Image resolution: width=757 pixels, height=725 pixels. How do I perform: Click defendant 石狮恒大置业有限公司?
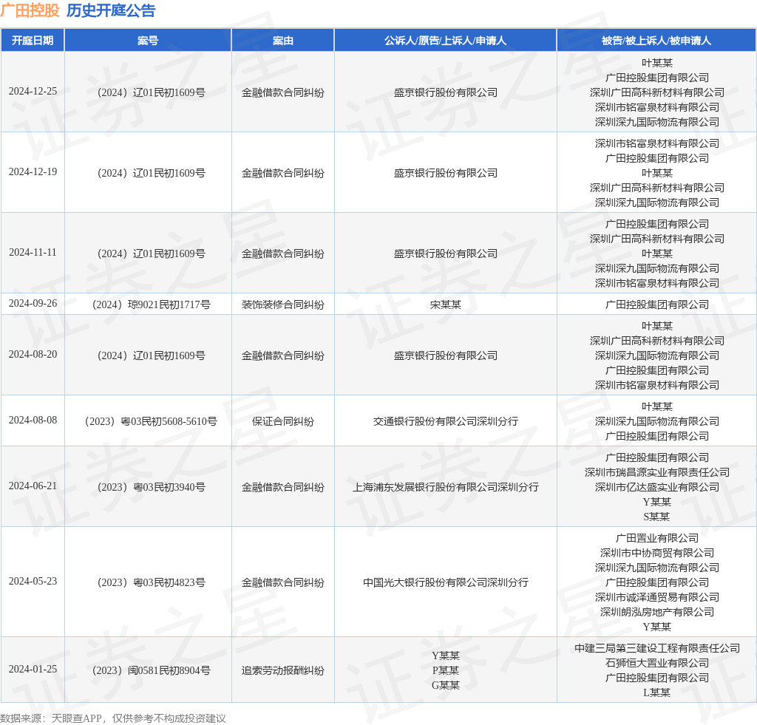(x=657, y=663)
